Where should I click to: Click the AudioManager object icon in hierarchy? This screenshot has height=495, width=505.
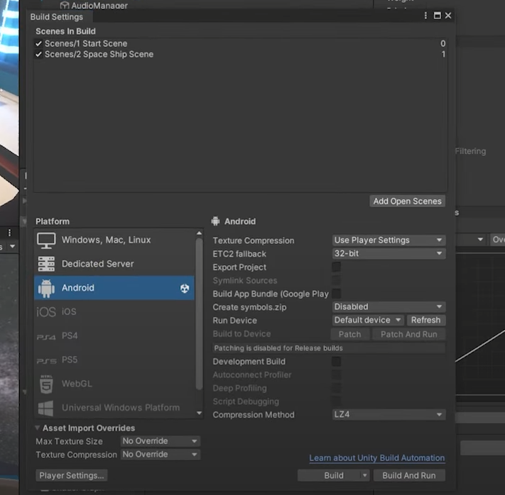pyautogui.click(x=65, y=5)
